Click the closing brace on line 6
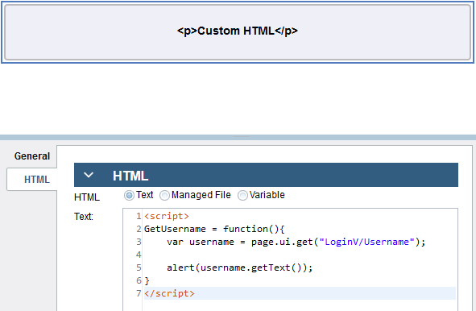The height and width of the screenshot is (311, 476). [147, 280]
